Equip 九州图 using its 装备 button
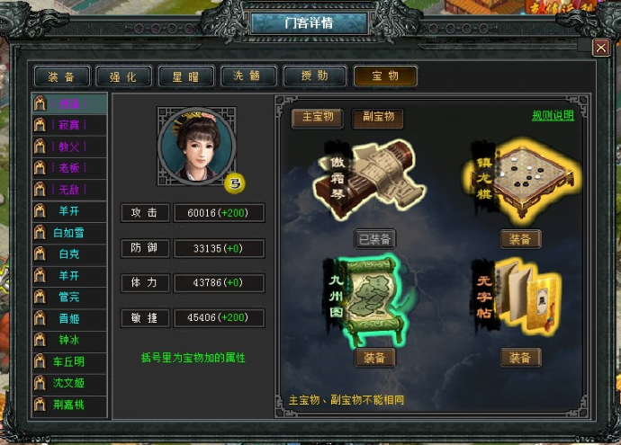 pos(374,358)
